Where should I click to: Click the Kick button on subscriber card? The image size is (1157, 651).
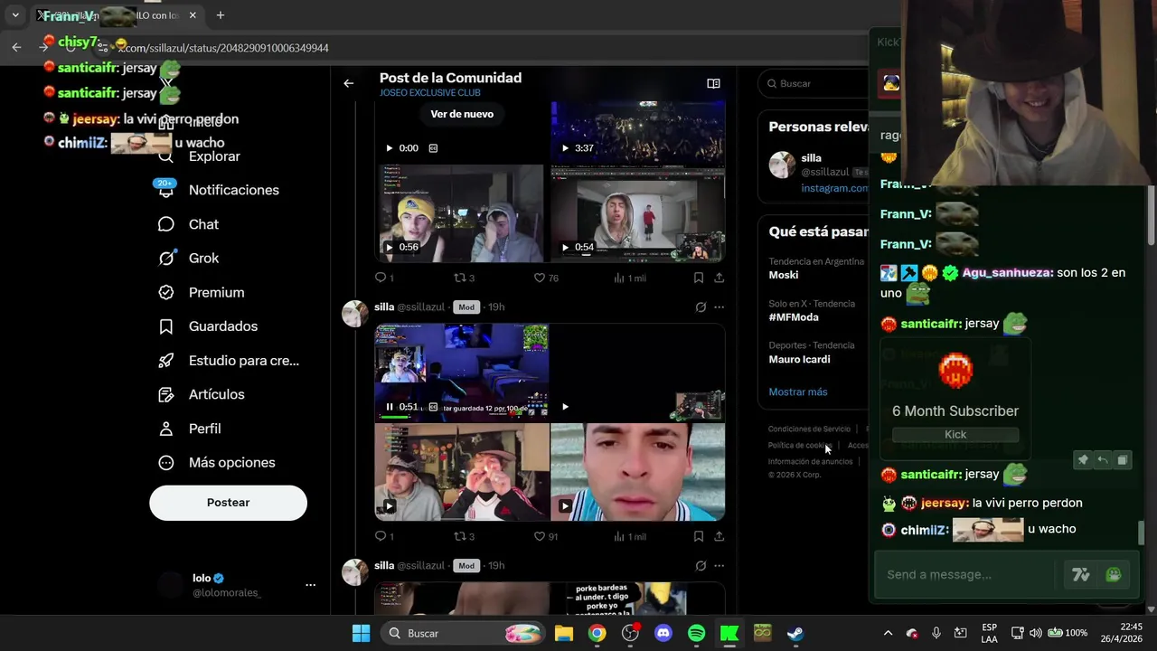(x=955, y=434)
